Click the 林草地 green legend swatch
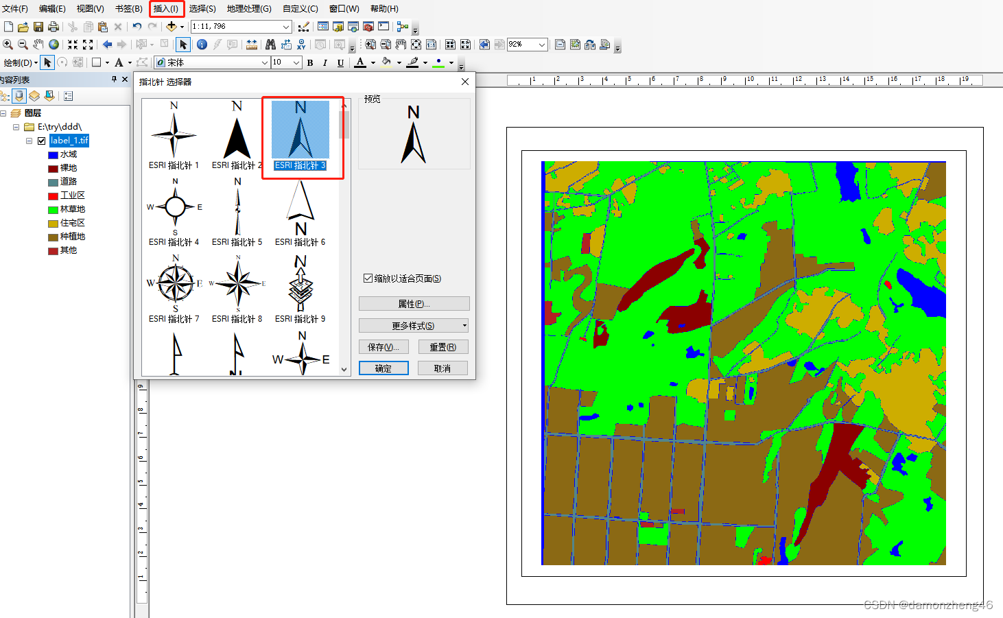This screenshot has height=618, width=1003. click(53, 210)
